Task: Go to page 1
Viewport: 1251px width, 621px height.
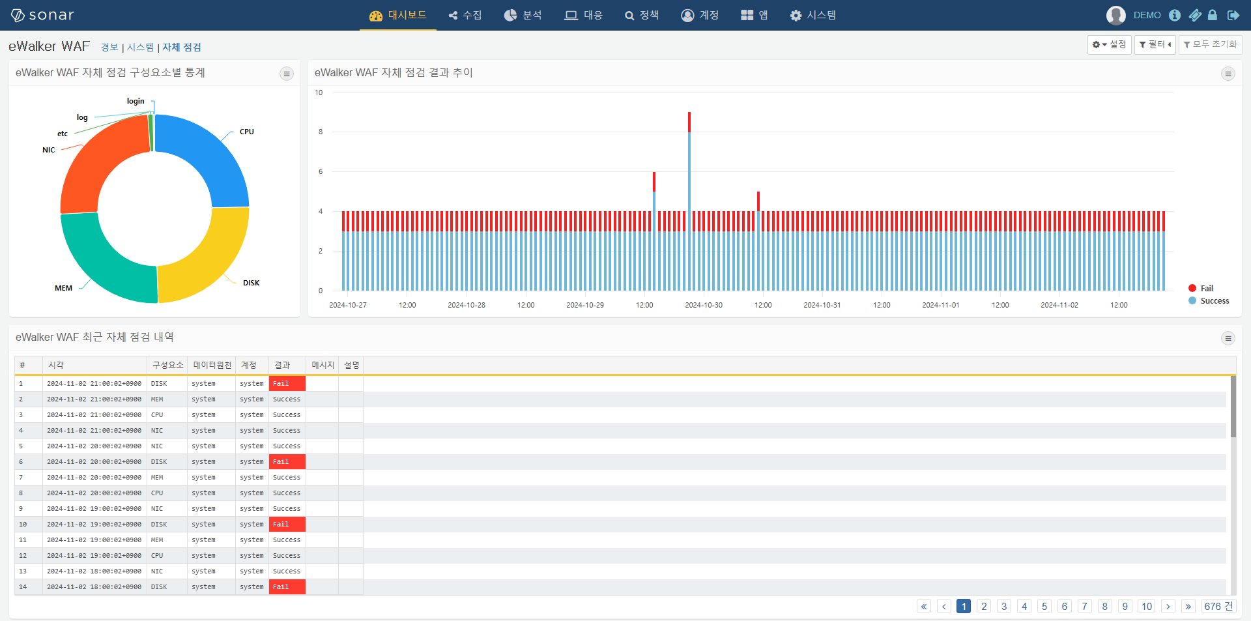Action: 964,606
